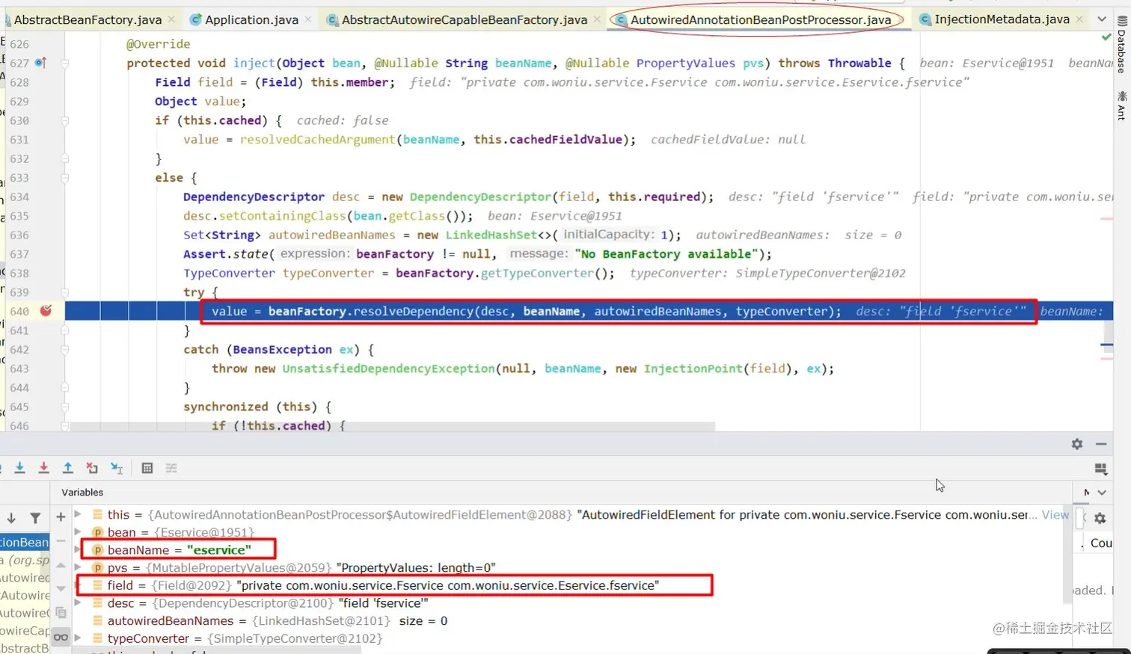Close the InjectionMetadata.java tab

click(x=1079, y=19)
